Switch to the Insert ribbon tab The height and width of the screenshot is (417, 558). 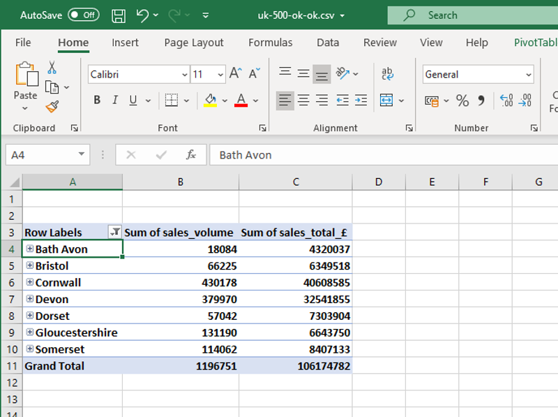[125, 43]
